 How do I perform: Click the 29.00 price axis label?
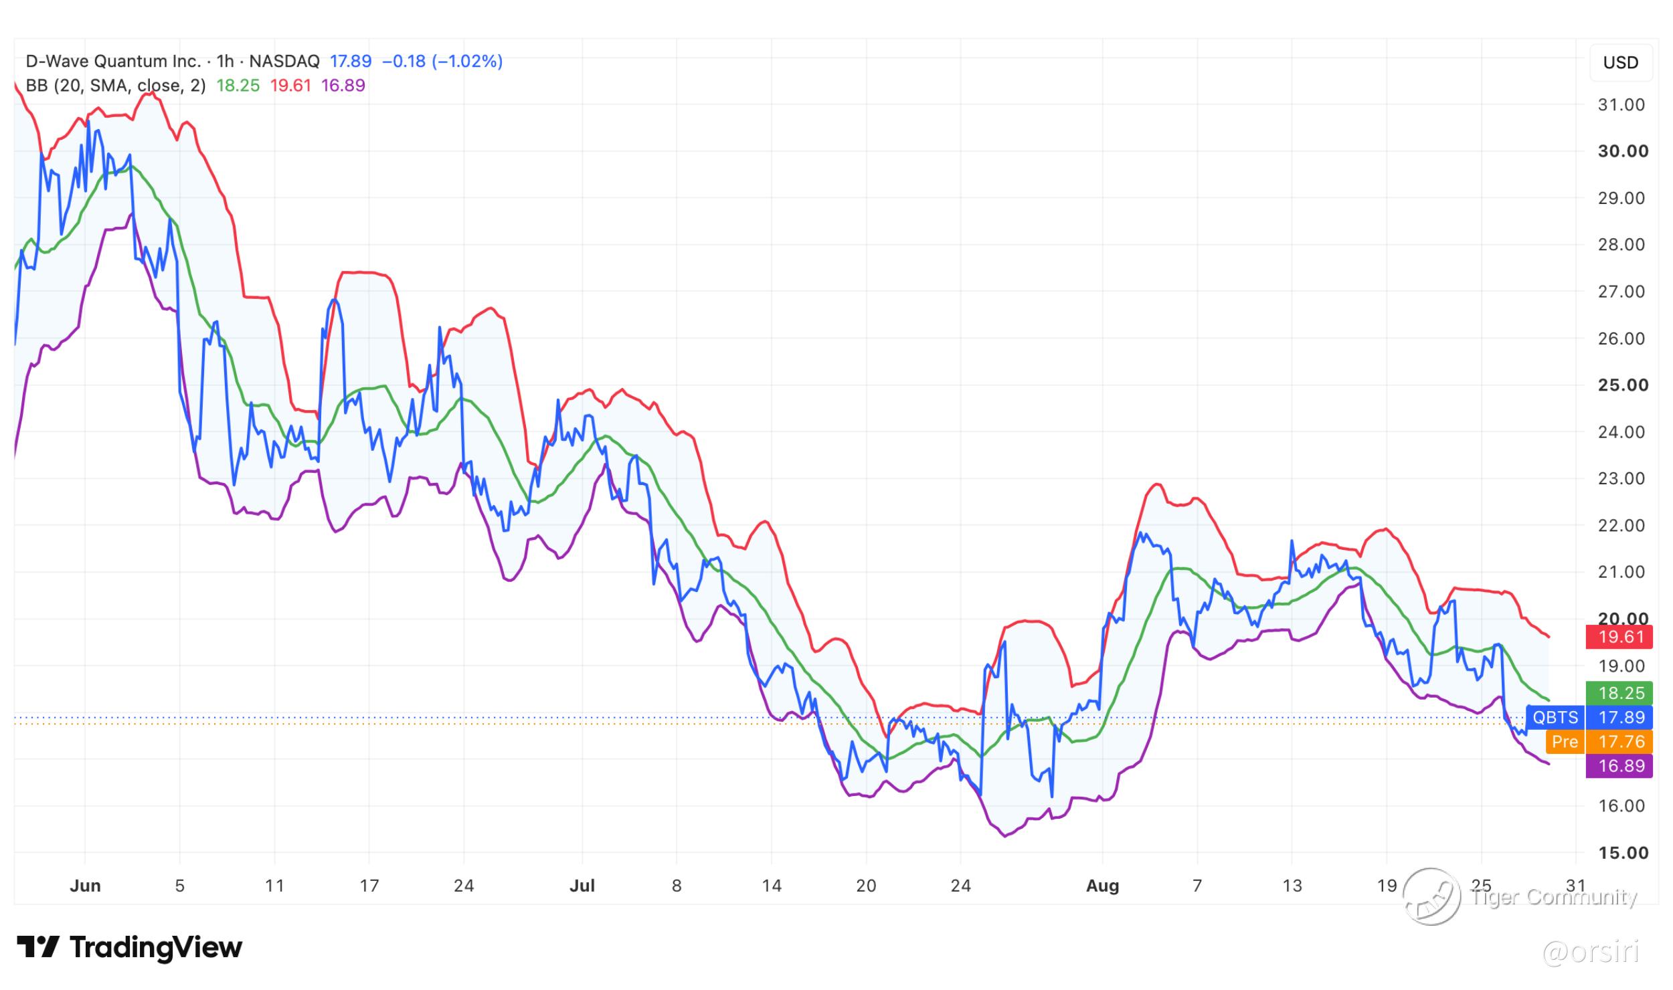coord(1621,198)
